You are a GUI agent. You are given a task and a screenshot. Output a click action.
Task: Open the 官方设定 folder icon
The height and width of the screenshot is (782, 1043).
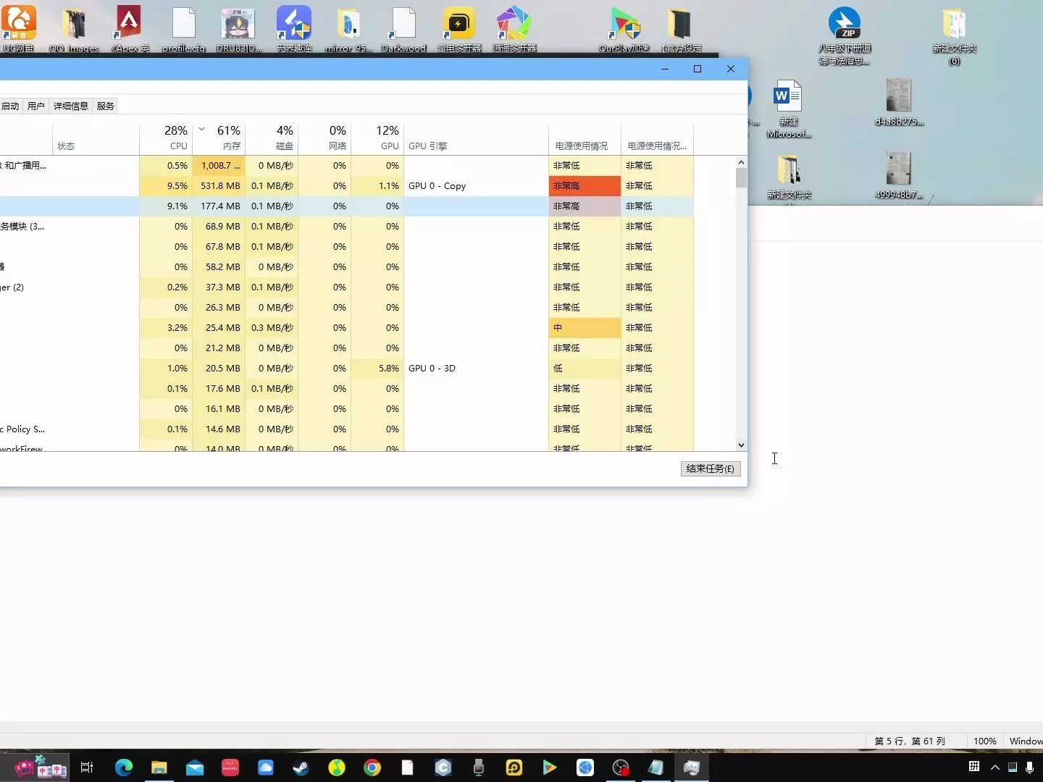[681, 29]
